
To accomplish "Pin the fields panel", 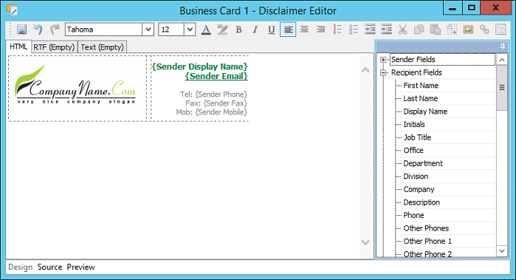I will point(503,47).
